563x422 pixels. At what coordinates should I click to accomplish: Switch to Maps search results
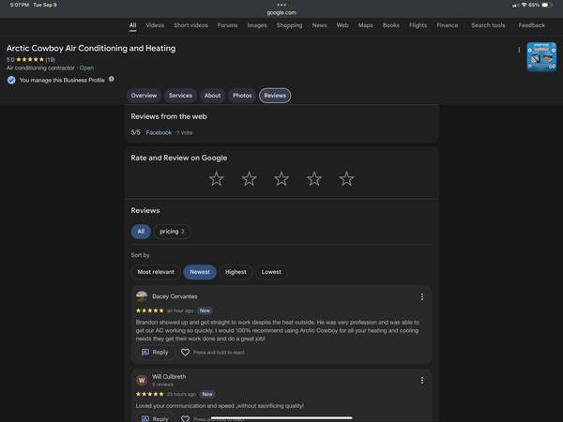coord(365,25)
